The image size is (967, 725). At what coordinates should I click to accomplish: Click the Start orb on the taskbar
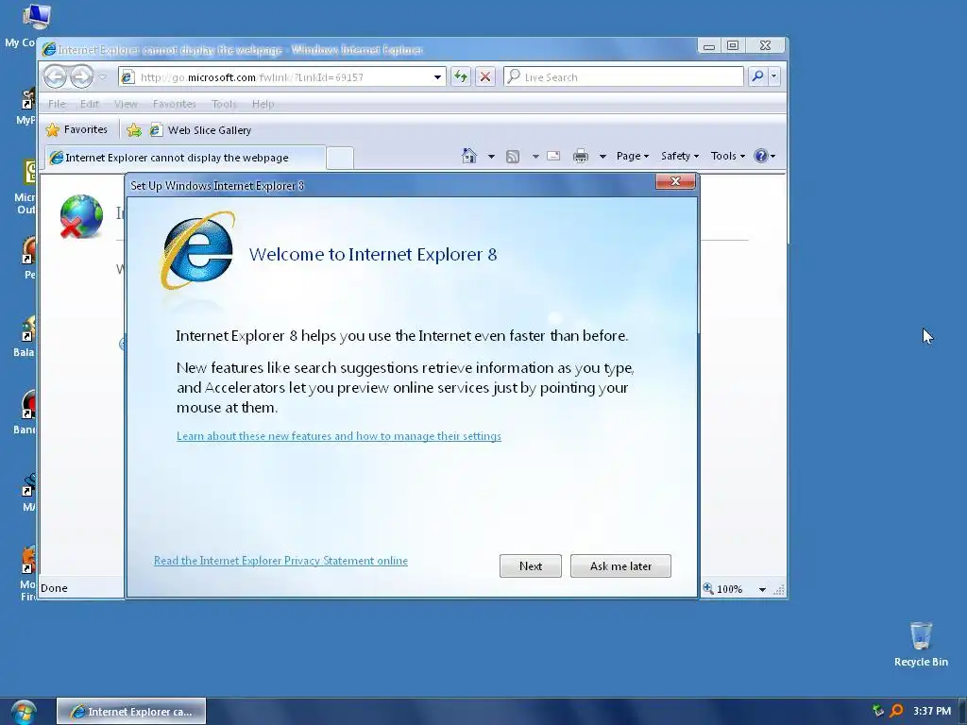pos(24,712)
